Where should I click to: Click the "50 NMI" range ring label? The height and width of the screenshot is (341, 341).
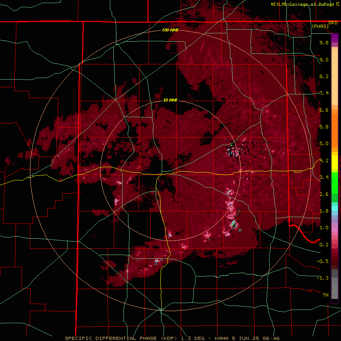pos(170,100)
